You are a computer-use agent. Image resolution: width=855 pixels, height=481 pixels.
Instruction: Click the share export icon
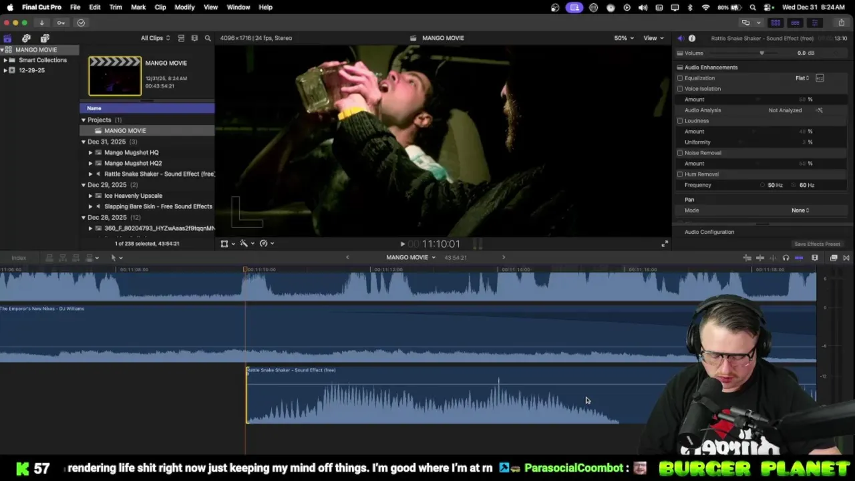click(841, 23)
